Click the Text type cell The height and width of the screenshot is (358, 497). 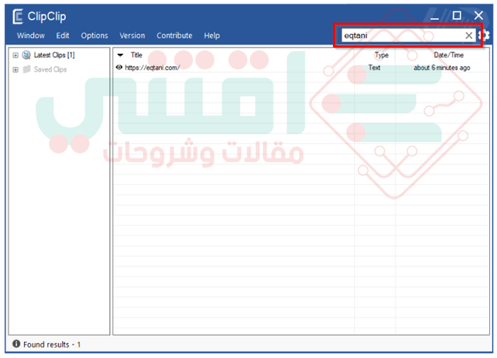[374, 67]
